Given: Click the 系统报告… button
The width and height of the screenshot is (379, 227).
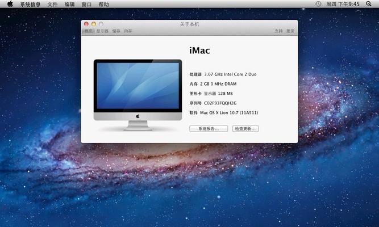Looking at the screenshot, I should (x=209, y=129).
